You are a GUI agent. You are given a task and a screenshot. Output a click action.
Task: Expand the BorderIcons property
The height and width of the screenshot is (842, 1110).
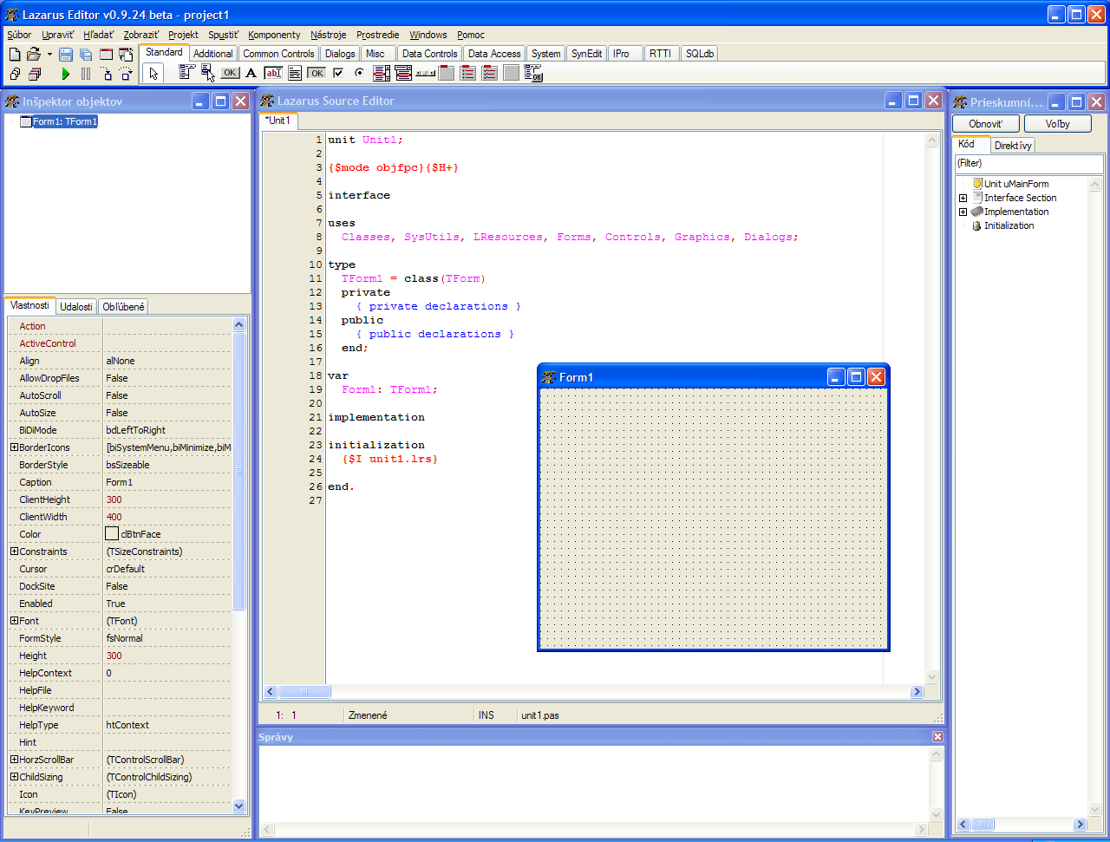tap(14, 447)
